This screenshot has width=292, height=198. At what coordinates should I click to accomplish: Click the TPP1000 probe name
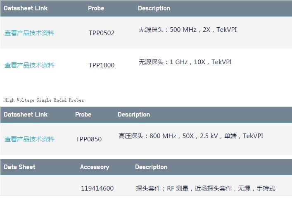[x=102, y=65]
